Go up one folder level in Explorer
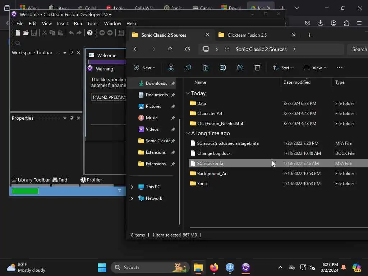 point(170,49)
